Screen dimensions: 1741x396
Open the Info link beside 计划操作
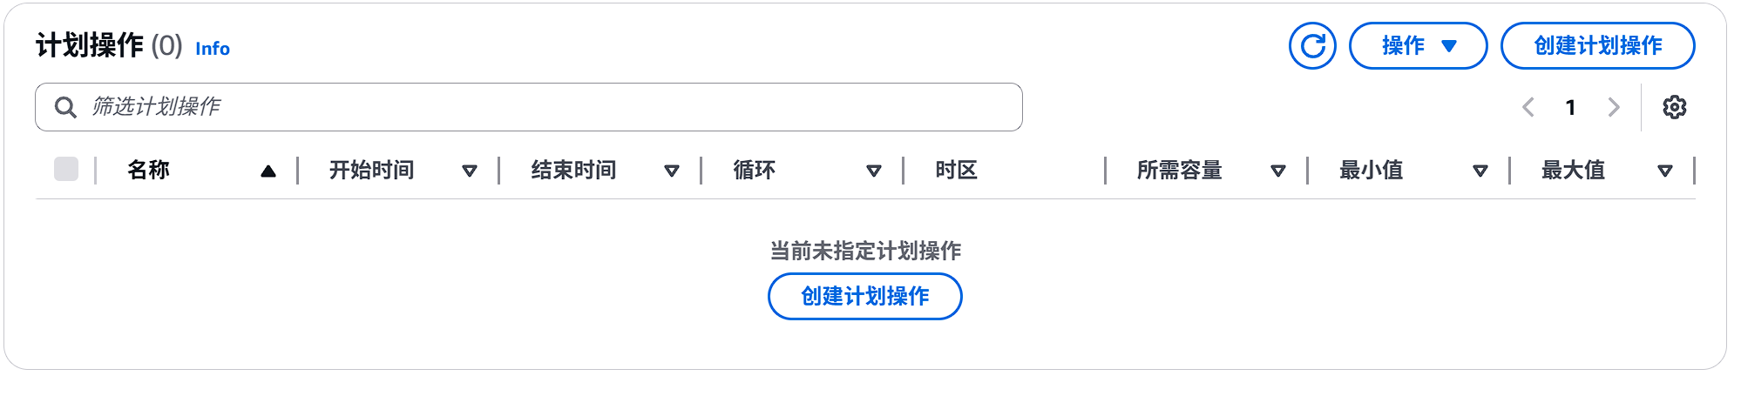213,49
